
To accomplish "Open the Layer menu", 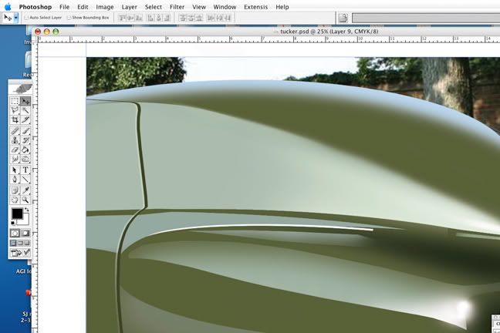I will pyautogui.click(x=129, y=6).
